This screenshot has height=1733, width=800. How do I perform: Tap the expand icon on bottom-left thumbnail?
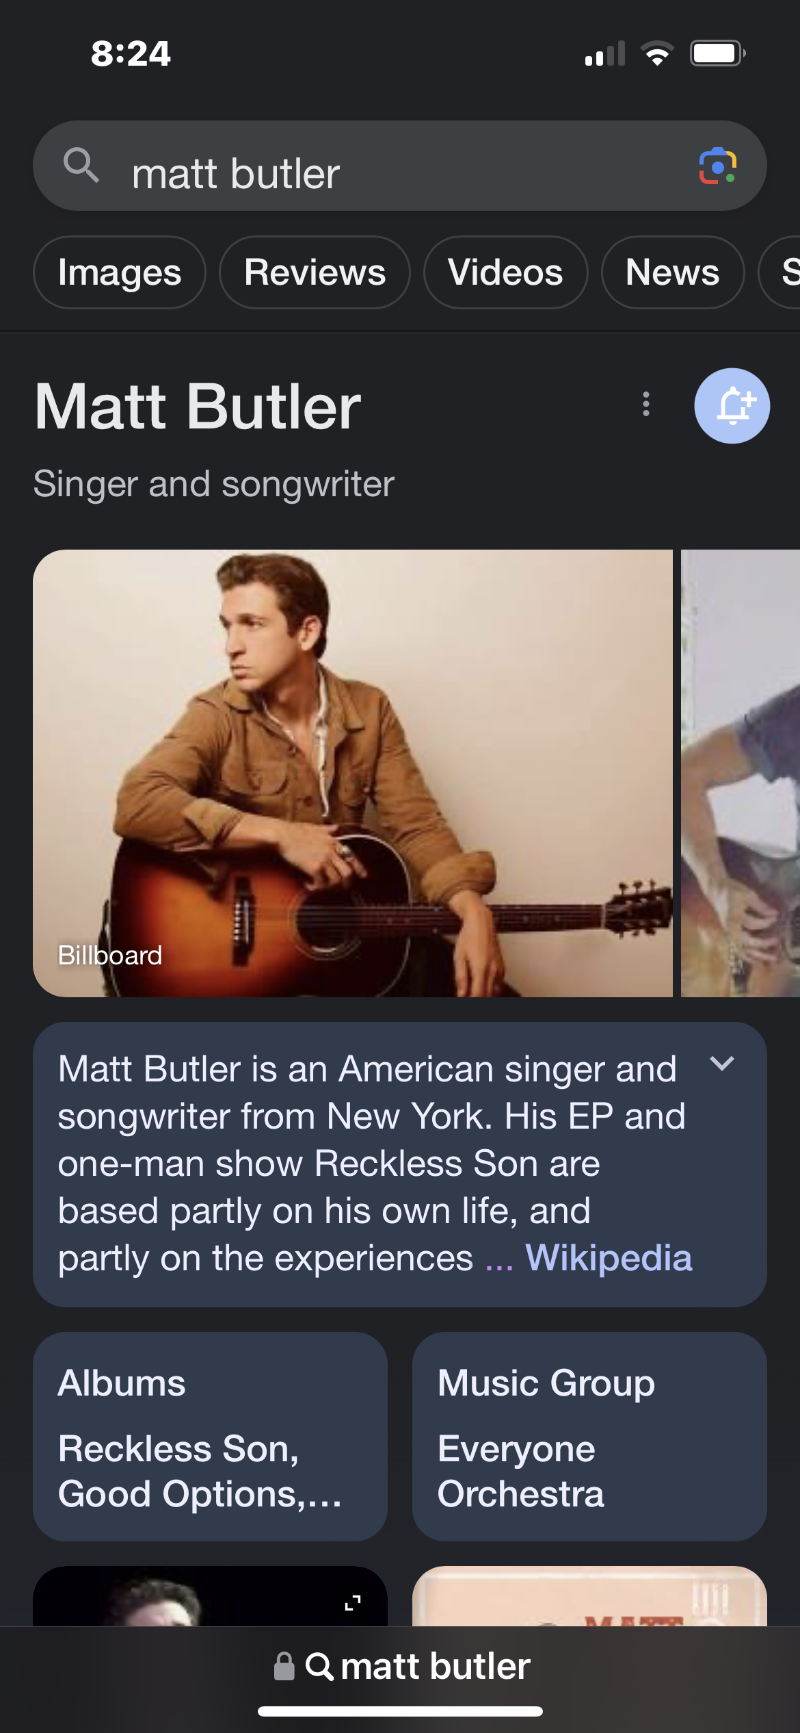[353, 1602]
